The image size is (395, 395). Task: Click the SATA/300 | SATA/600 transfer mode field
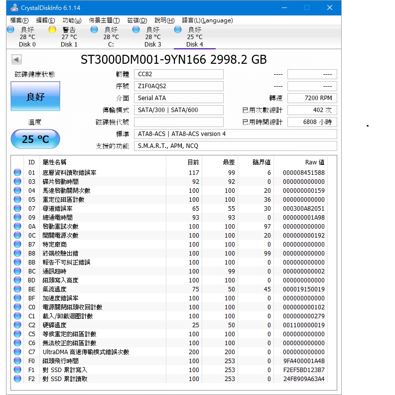[179, 110]
